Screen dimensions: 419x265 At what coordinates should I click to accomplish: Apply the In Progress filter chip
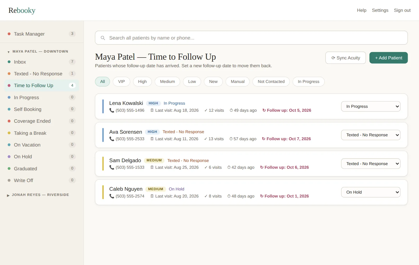tap(308, 82)
